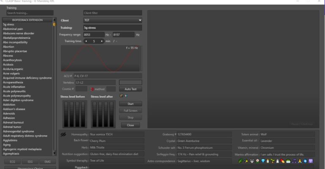
Task: Click the blue diamond crystal icon
Action: (263, 161)
